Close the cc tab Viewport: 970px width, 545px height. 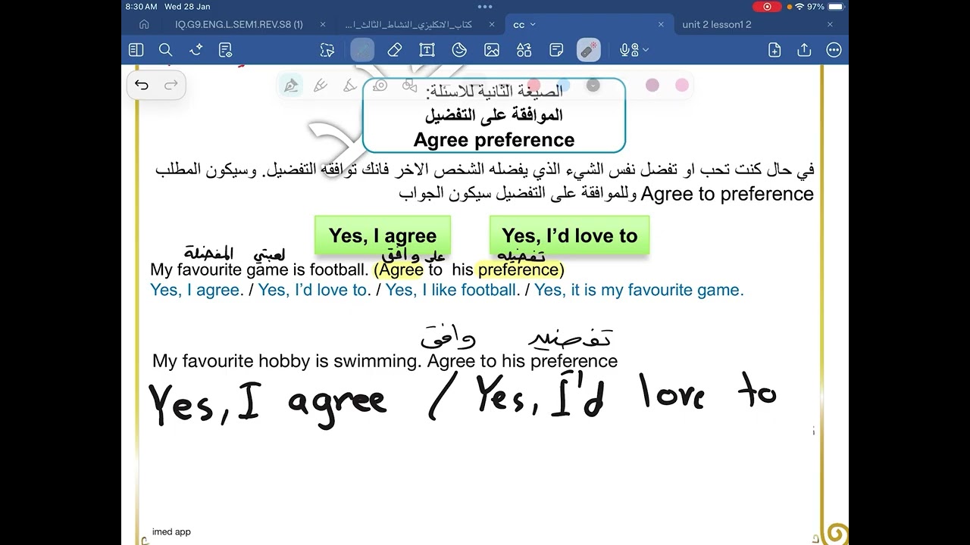661,24
